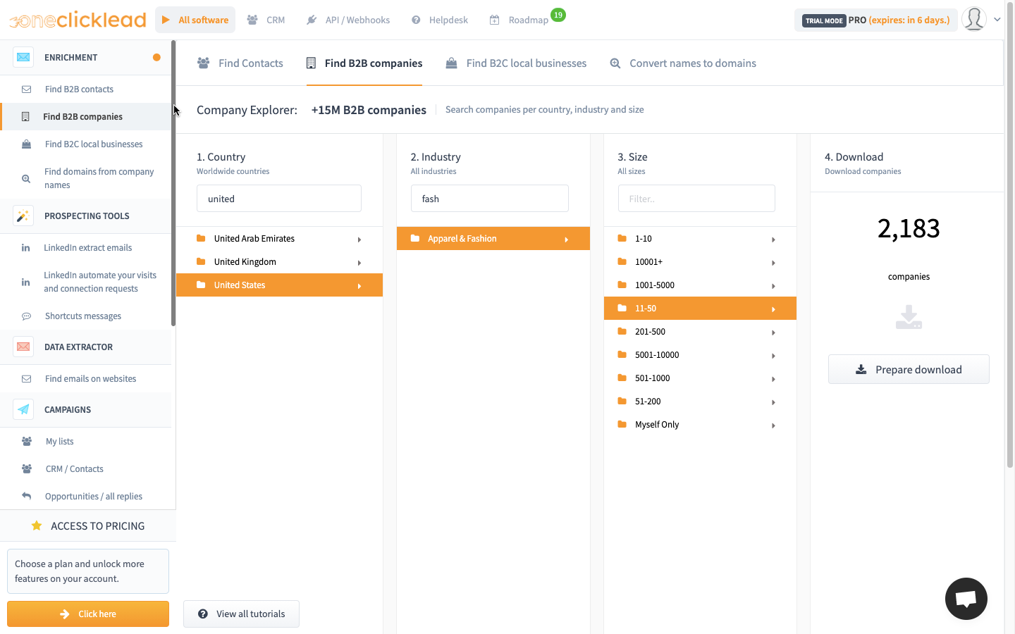Screen dimensions: 1015x634
Task: Click the oneclicklead logo
Action: 78,20
